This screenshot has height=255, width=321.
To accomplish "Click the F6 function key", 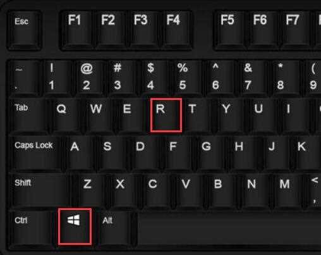I will [263, 31].
